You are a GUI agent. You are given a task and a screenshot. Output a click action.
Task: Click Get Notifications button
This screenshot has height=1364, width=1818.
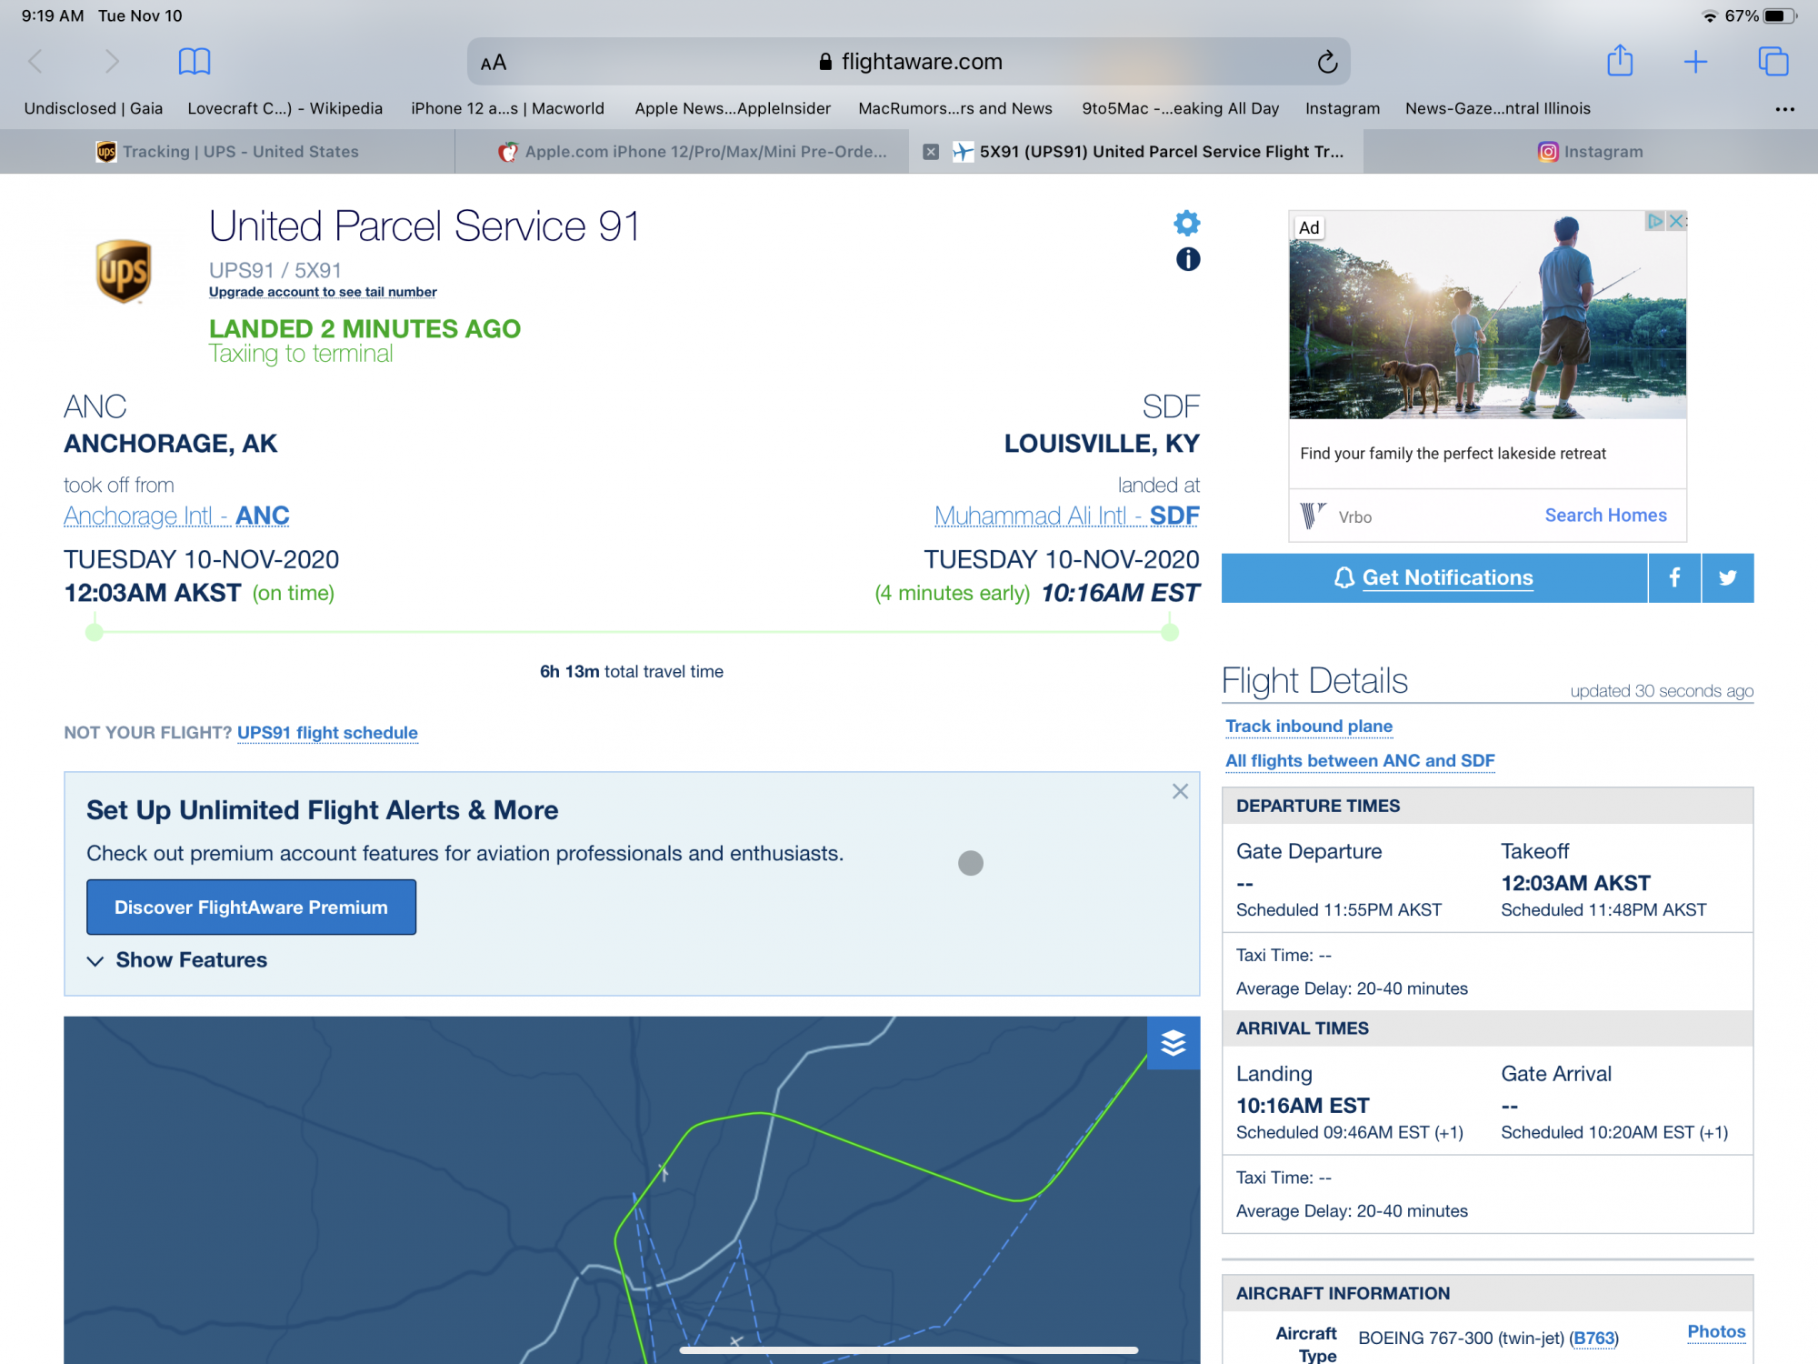point(1434,577)
